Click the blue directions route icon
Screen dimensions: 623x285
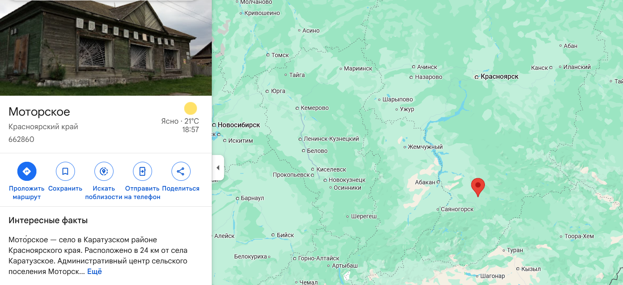point(27,172)
